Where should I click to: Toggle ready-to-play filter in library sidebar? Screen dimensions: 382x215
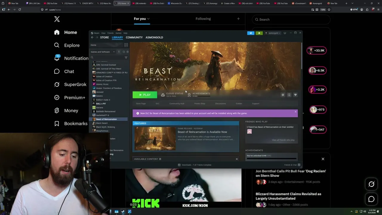127,52
